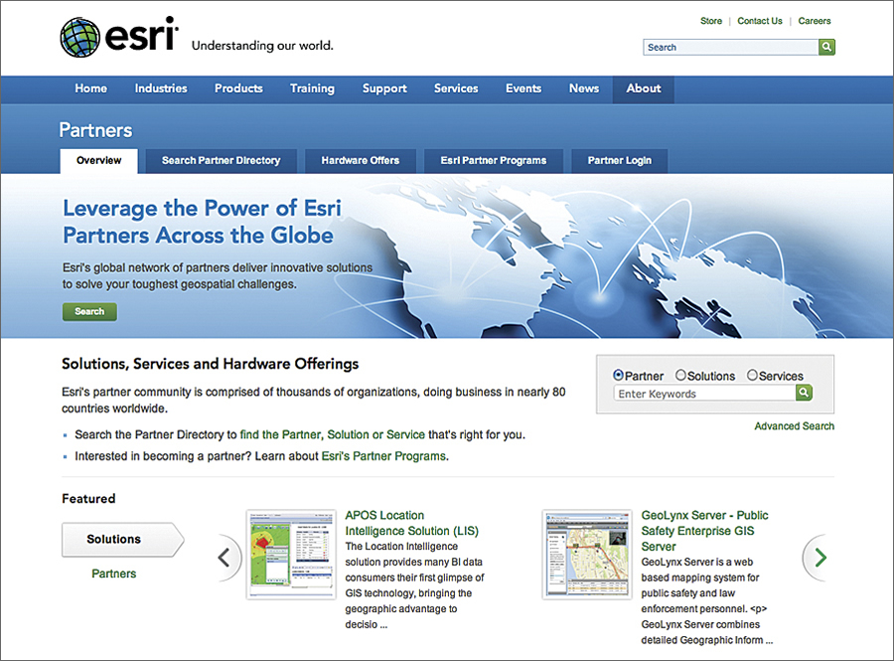Screen dimensions: 894x661
Task: Click the Featured section heading
Action: tap(88, 498)
